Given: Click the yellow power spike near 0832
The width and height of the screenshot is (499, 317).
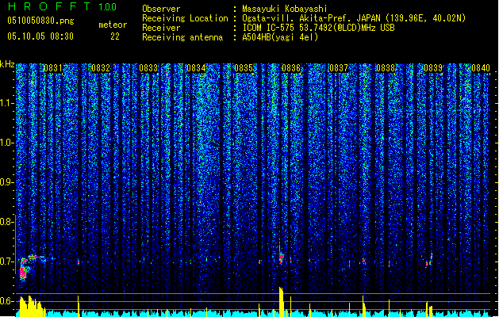Looking at the screenshot, I should coord(79,306).
